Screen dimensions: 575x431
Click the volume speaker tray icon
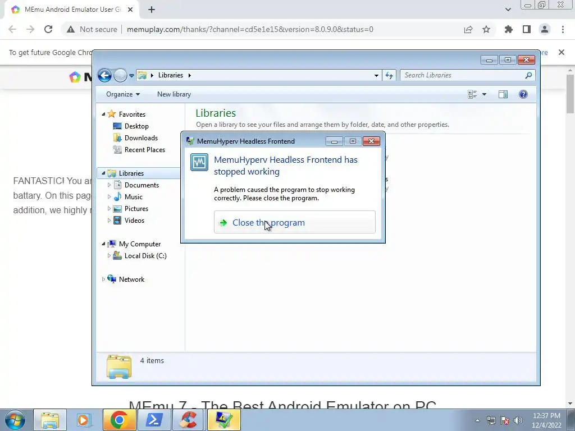point(518,420)
